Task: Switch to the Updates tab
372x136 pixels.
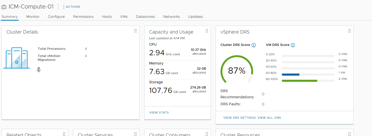Action: (x=195, y=17)
